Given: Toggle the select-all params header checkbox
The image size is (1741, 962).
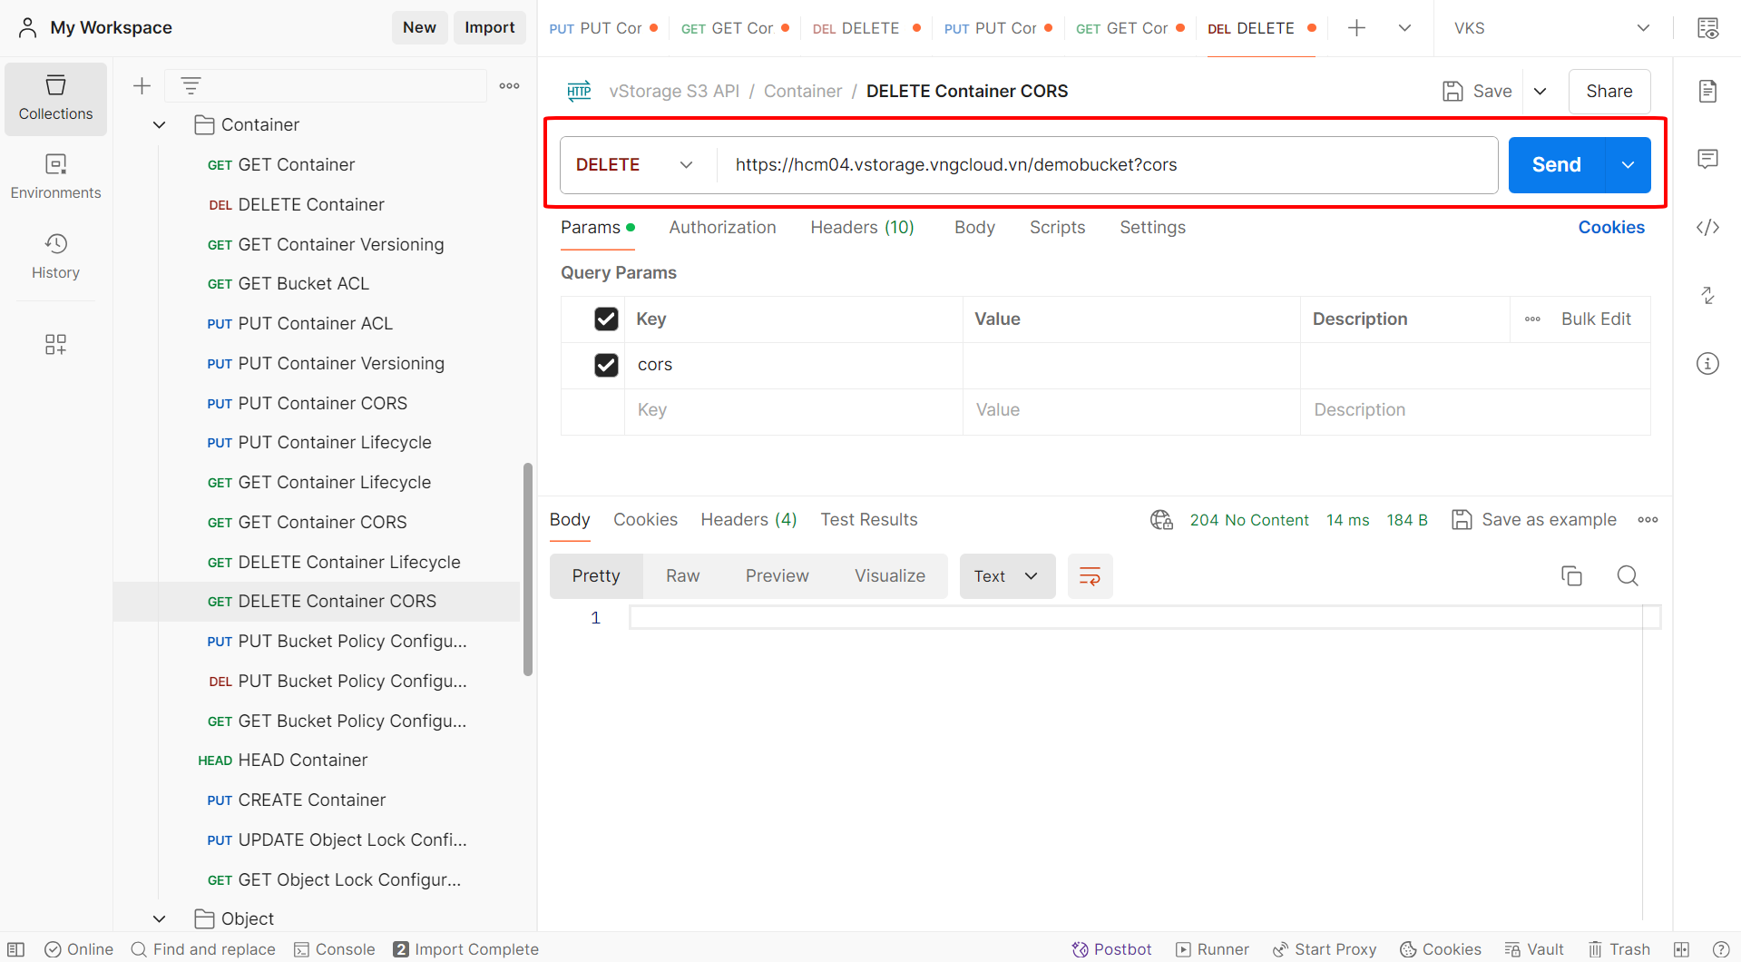Looking at the screenshot, I should click(x=606, y=319).
